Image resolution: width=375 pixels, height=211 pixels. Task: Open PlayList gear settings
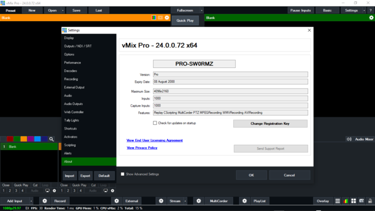[244, 201]
